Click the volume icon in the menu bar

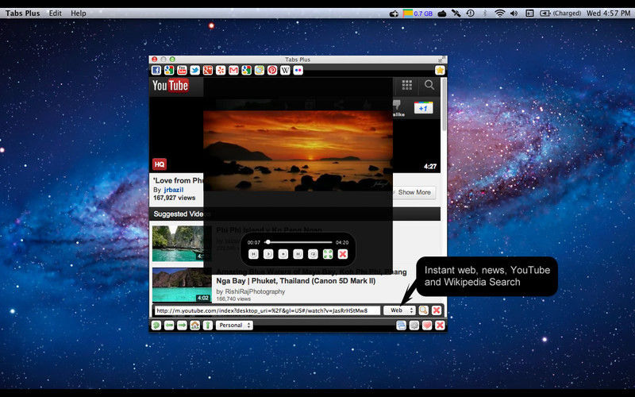pos(514,13)
